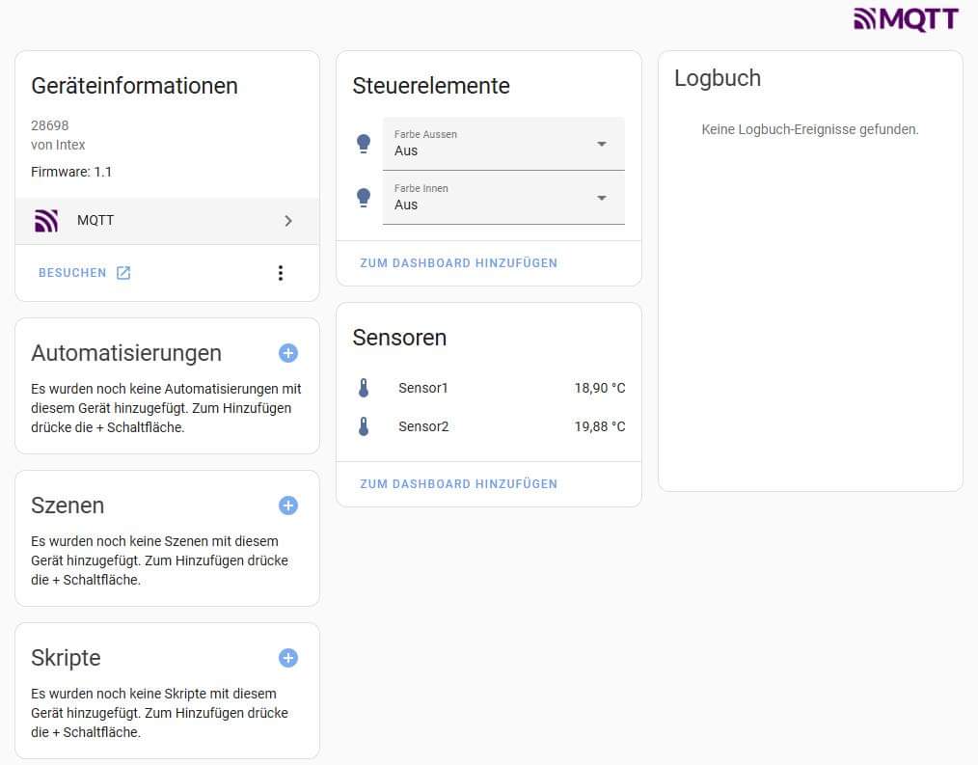Image resolution: width=978 pixels, height=765 pixels.
Task: Click the MQTT integration icon in device info
Action: point(46,221)
